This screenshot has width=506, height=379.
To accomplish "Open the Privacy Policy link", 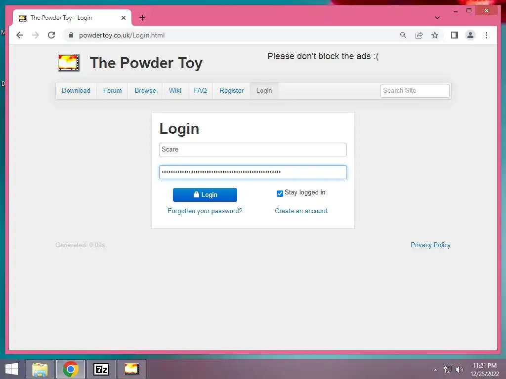I will [x=430, y=245].
